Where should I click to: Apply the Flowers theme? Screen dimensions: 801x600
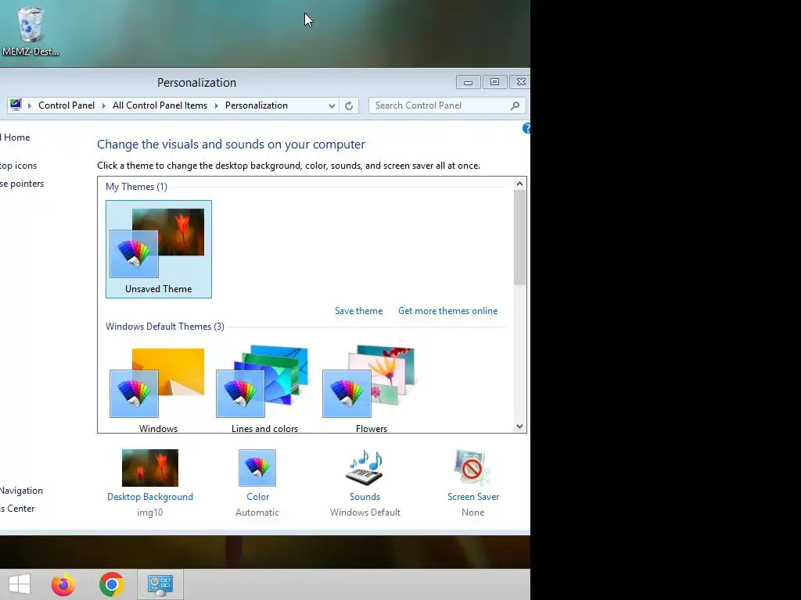point(372,390)
